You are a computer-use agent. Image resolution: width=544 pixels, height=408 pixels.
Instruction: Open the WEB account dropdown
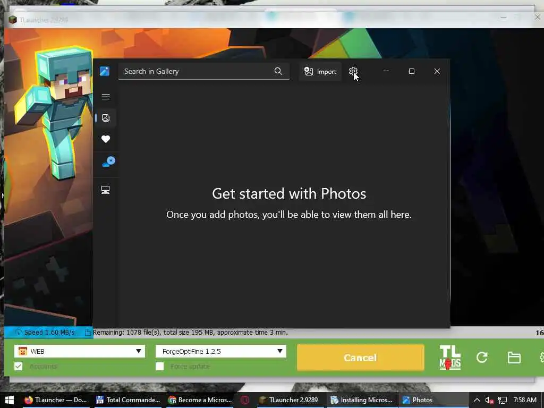click(80, 351)
